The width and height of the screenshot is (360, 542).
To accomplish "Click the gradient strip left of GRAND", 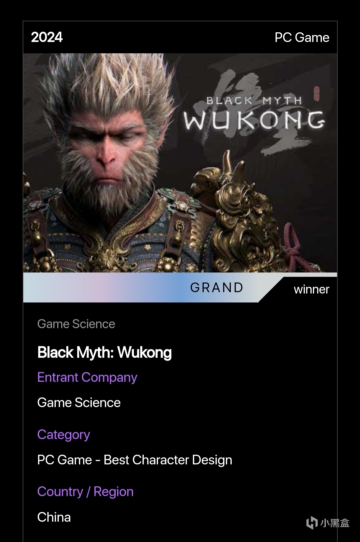I will tap(103, 287).
